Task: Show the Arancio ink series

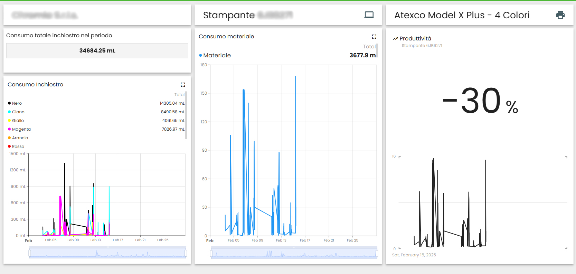Action: 20,138
